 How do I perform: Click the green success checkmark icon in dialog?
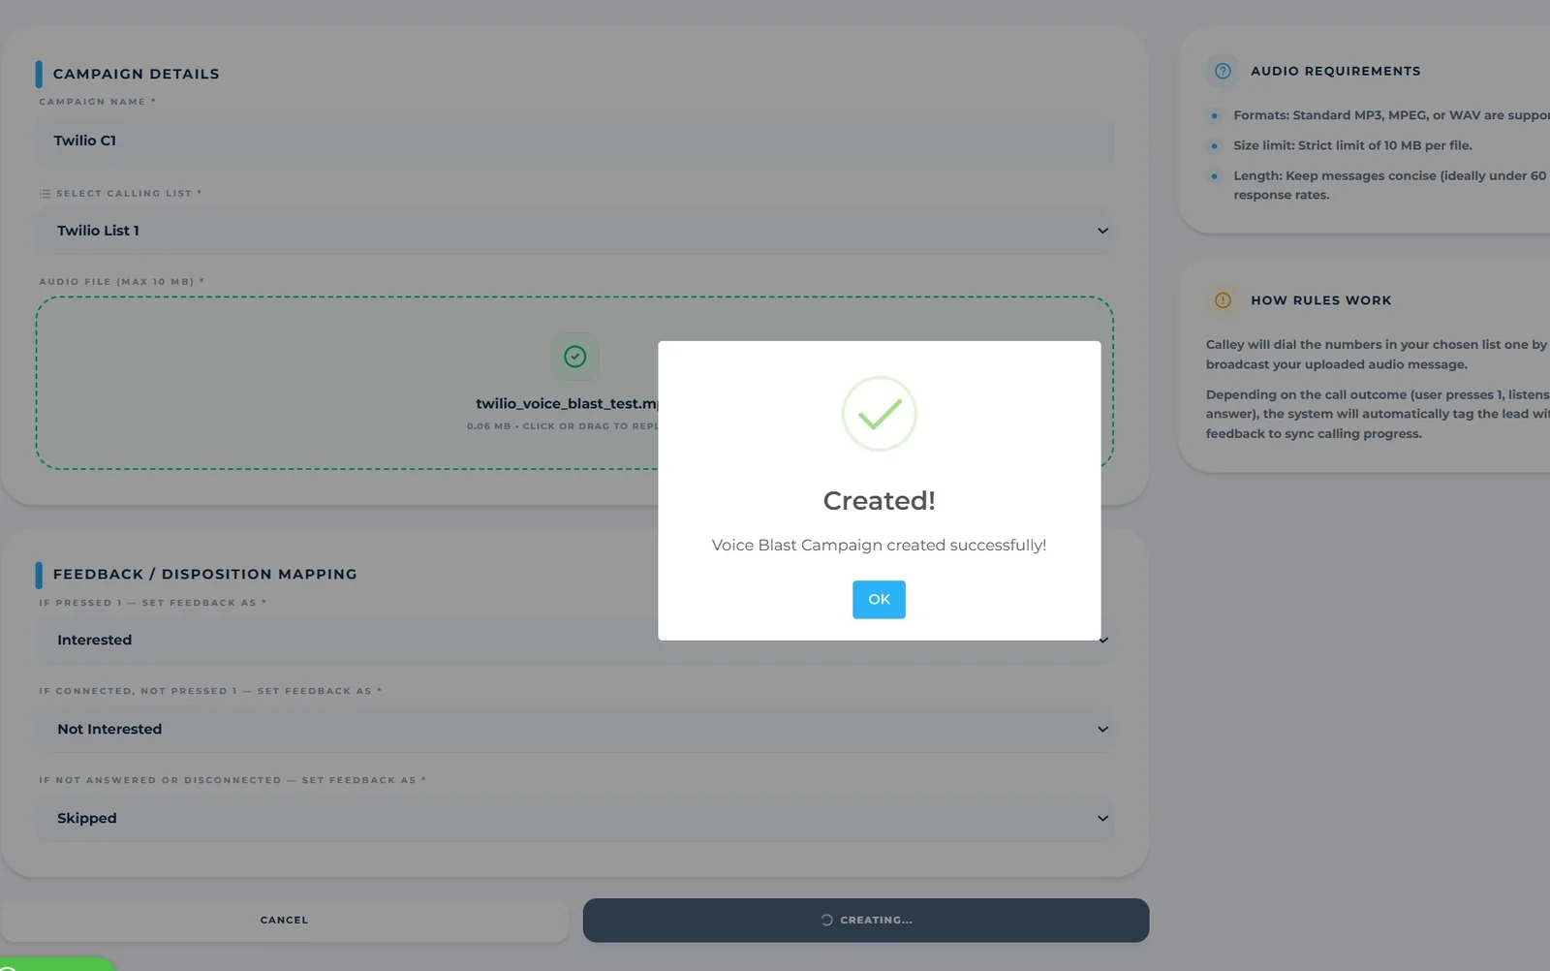879,414
